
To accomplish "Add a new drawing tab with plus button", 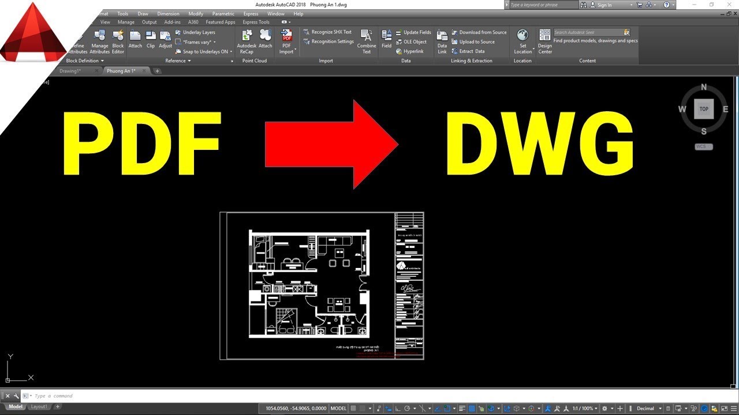I will click(157, 71).
